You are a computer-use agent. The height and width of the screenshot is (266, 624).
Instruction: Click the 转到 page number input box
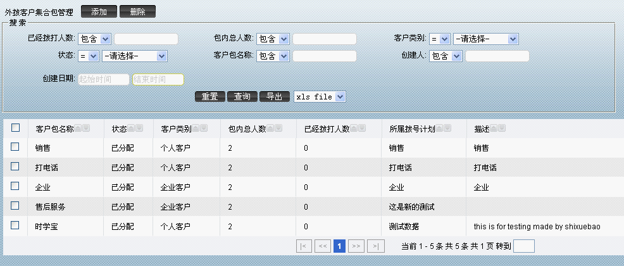tap(524, 246)
